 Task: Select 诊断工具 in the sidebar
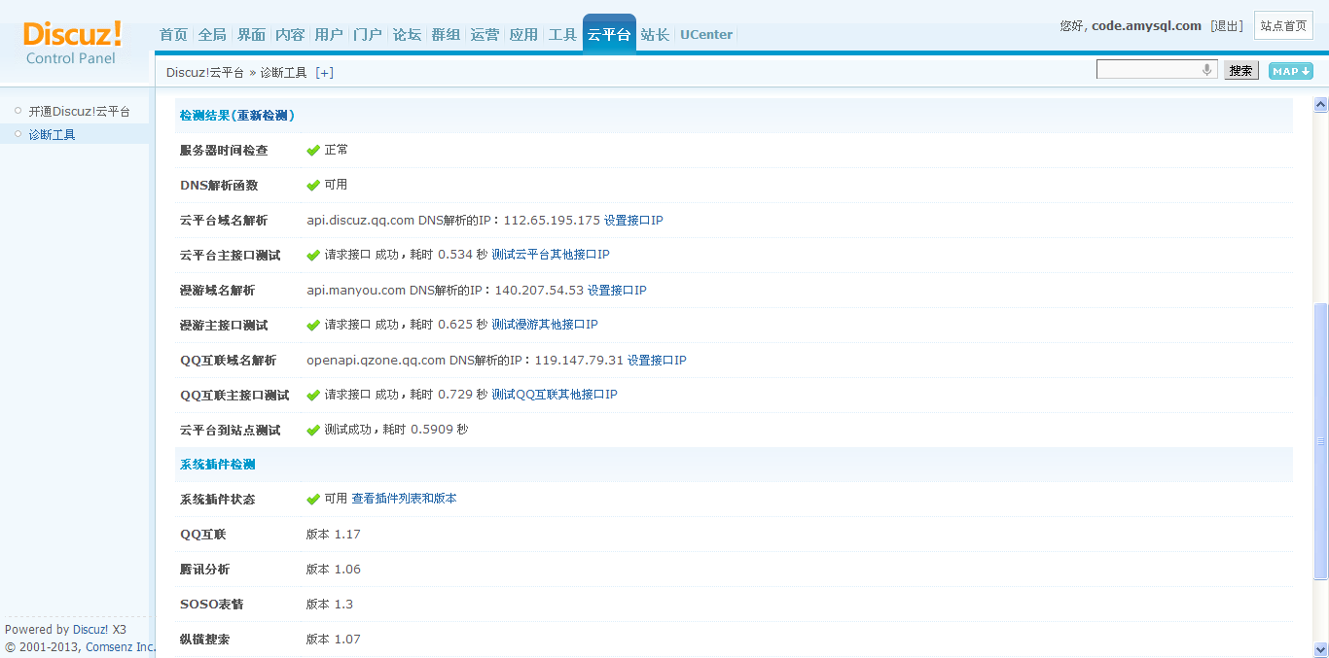point(52,135)
